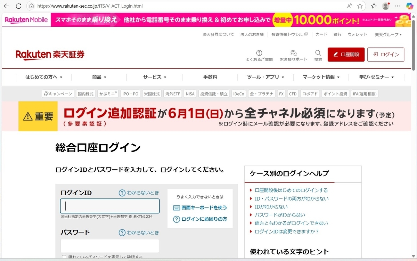Open favorites list icon in toolbar
The height and width of the screenshot is (261, 417).
point(374,6)
